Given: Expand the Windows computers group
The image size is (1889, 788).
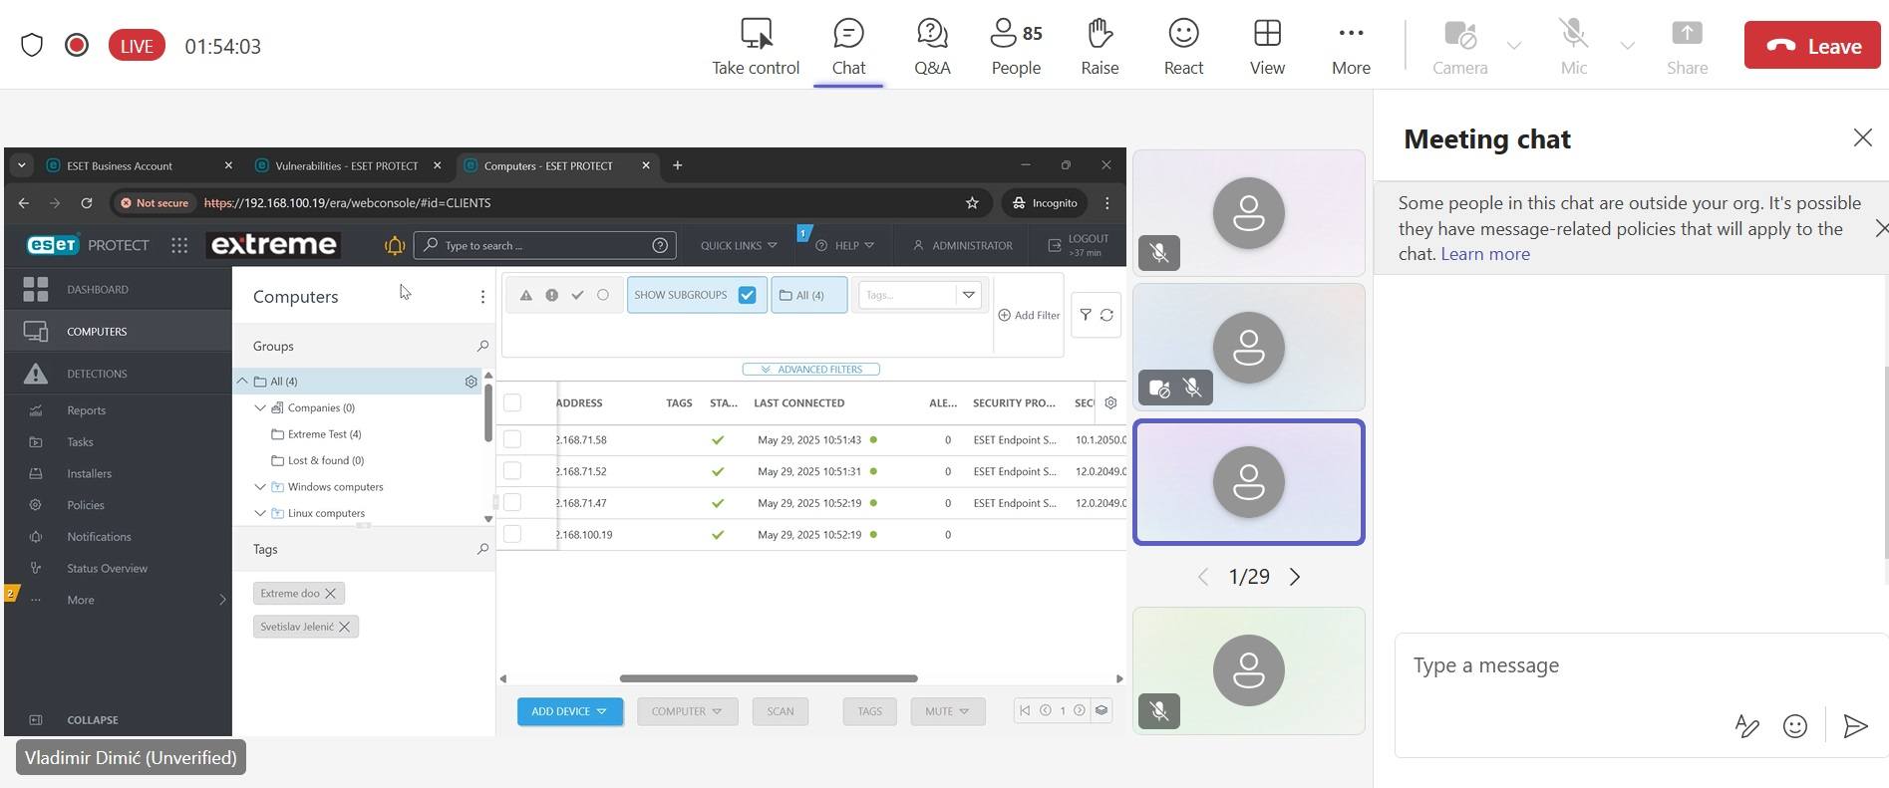Looking at the screenshot, I should pos(260,487).
